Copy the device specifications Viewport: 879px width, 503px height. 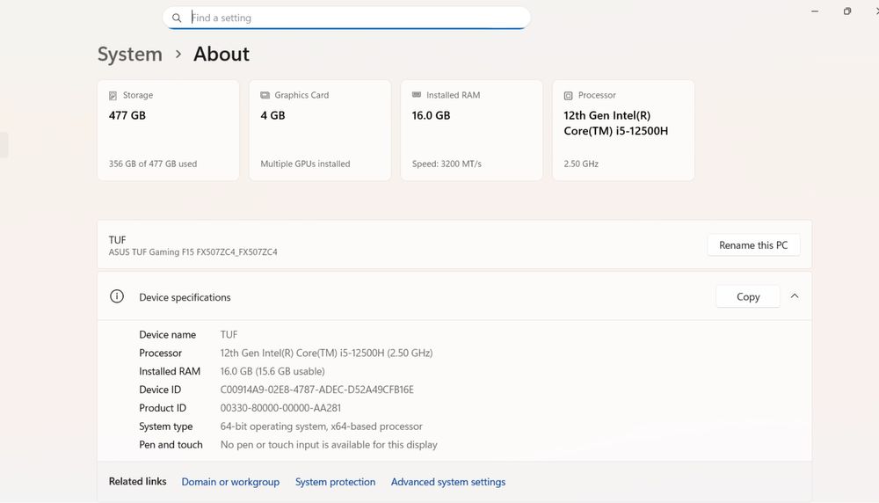(748, 297)
